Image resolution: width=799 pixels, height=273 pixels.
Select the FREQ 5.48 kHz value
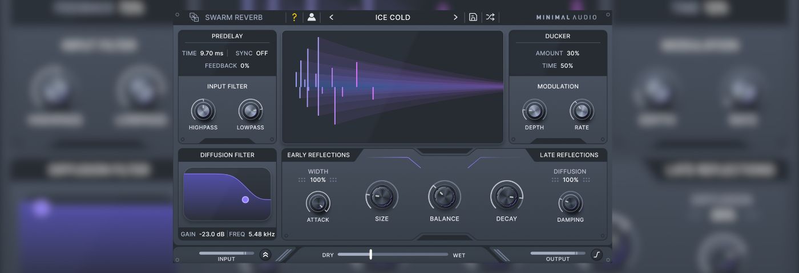click(261, 234)
